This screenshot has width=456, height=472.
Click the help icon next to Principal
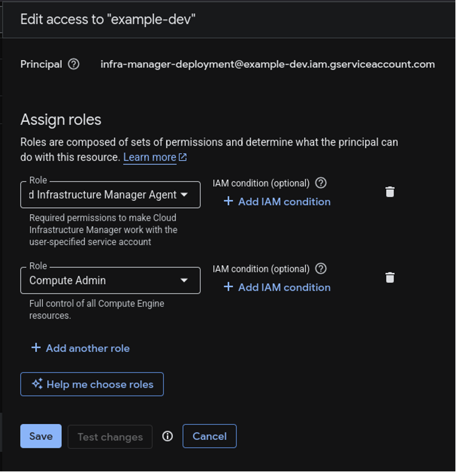(74, 64)
